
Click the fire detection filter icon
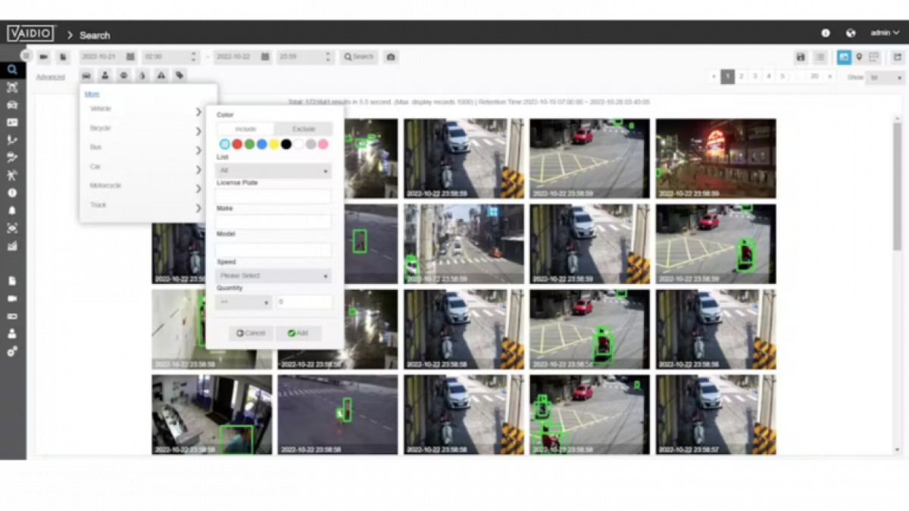coord(142,76)
